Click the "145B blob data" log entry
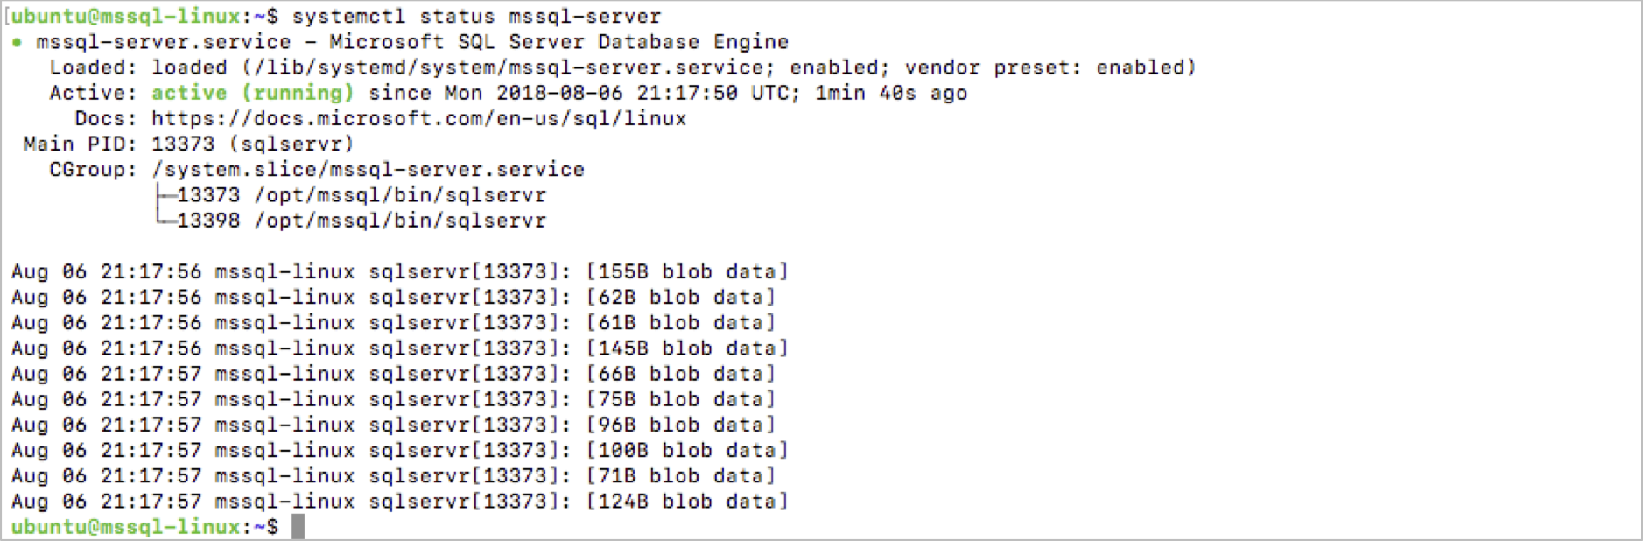Screen dimensions: 1643x541 click(687, 348)
